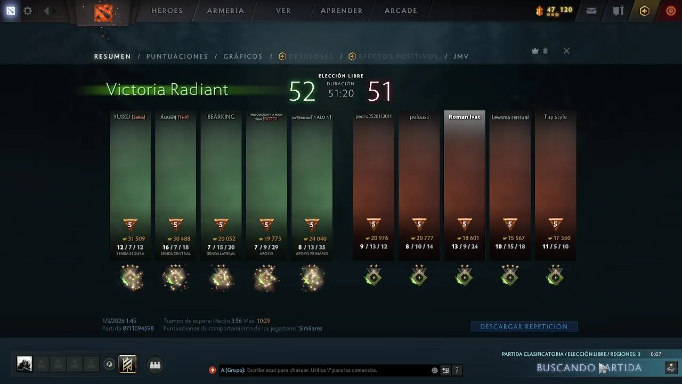This screenshot has height=384, width=682.
Task: Open the chat help question mark
Action: 457,370
